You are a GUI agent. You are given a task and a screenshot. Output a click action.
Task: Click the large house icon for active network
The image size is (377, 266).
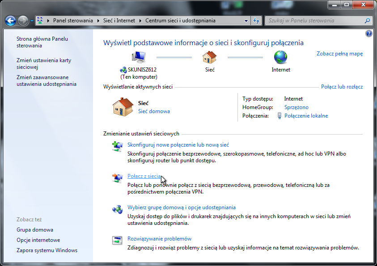123,107
